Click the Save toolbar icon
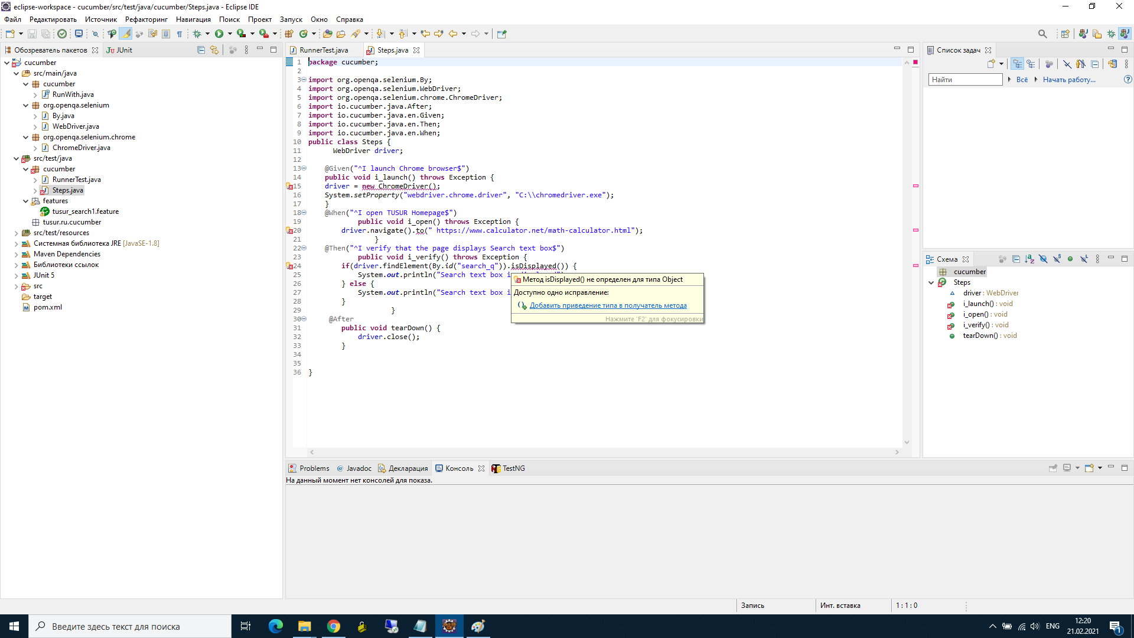 click(32, 34)
